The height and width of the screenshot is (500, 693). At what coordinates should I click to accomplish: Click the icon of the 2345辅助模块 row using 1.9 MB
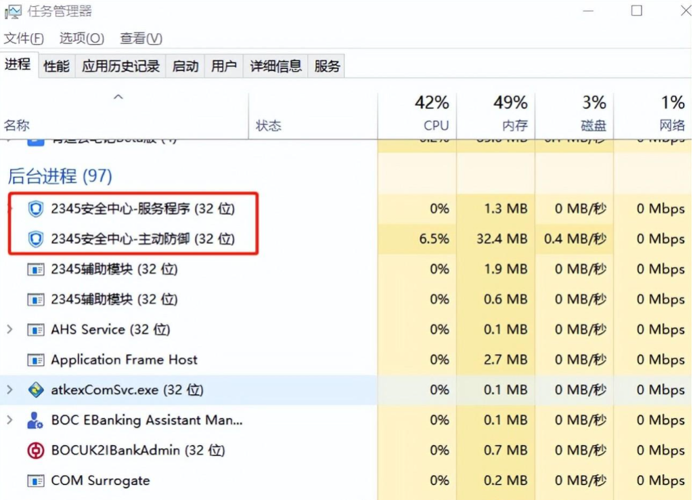pos(36,269)
